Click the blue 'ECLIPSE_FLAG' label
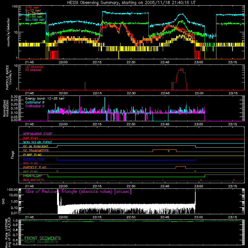 pos(34,159)
